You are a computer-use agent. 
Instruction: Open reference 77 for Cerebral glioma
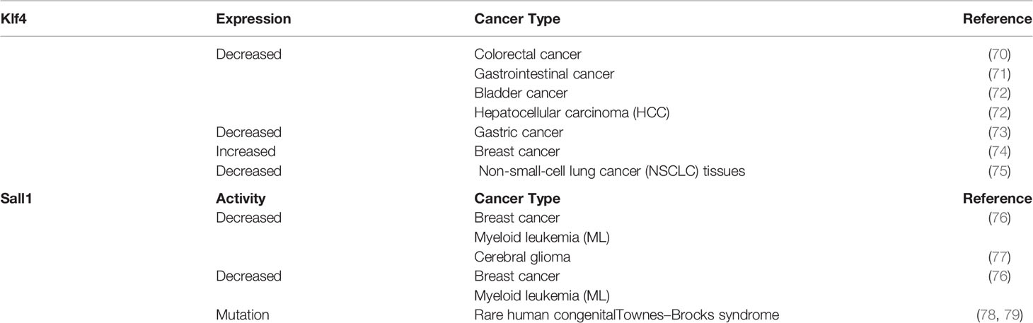click(1019, 257)
